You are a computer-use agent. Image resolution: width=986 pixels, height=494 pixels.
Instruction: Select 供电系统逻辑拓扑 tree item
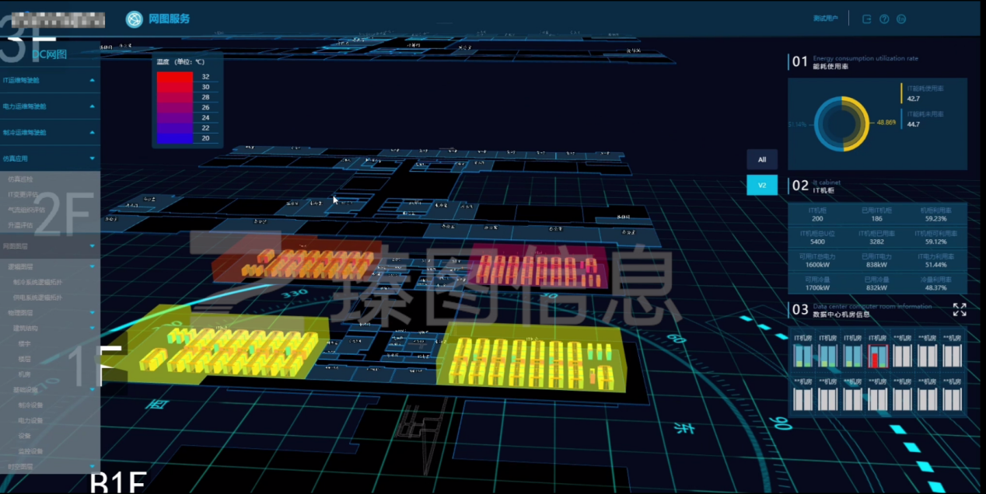pos(37,297)
